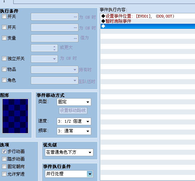Open the 类型 dropdown showing 固定
The height and width of the screenshot is (181, 195).
[74, 102]
